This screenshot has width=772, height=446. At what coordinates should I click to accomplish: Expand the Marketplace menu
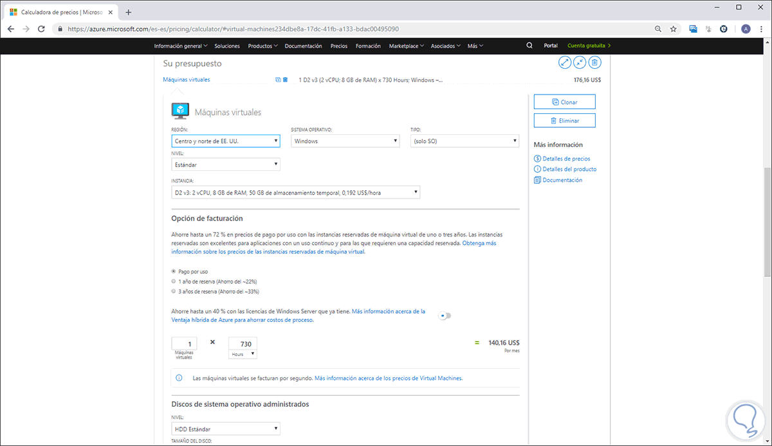click(406, 46)
